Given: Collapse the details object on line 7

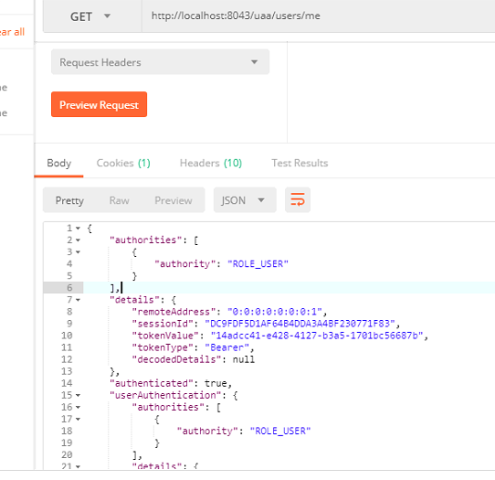Looking at the screenshot, I should click(78, 300).
